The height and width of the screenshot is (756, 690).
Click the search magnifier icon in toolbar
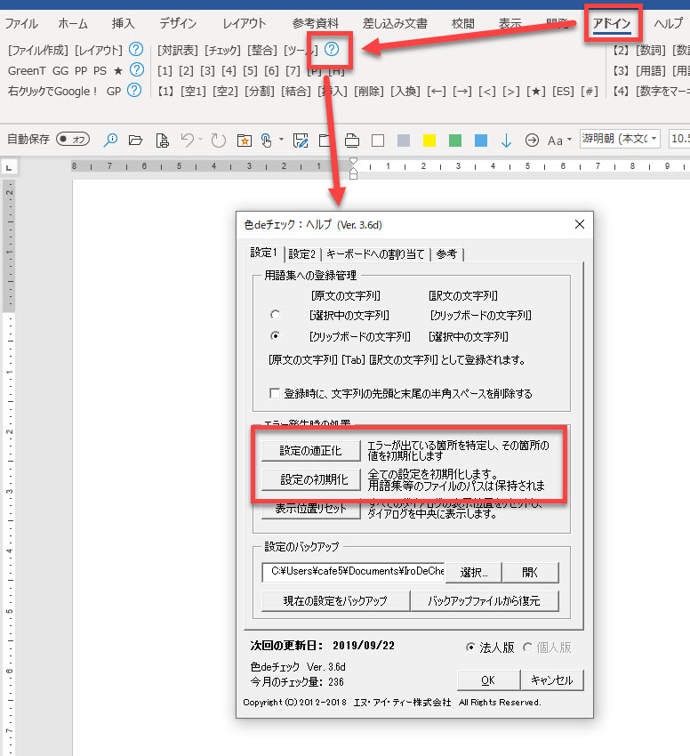click(x=111, y=140)
